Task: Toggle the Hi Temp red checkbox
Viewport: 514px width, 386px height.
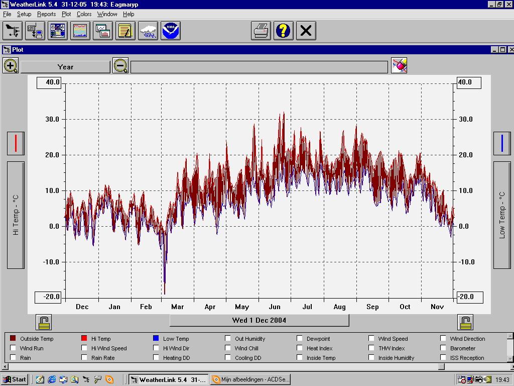Action: click(x=84, y=338)
